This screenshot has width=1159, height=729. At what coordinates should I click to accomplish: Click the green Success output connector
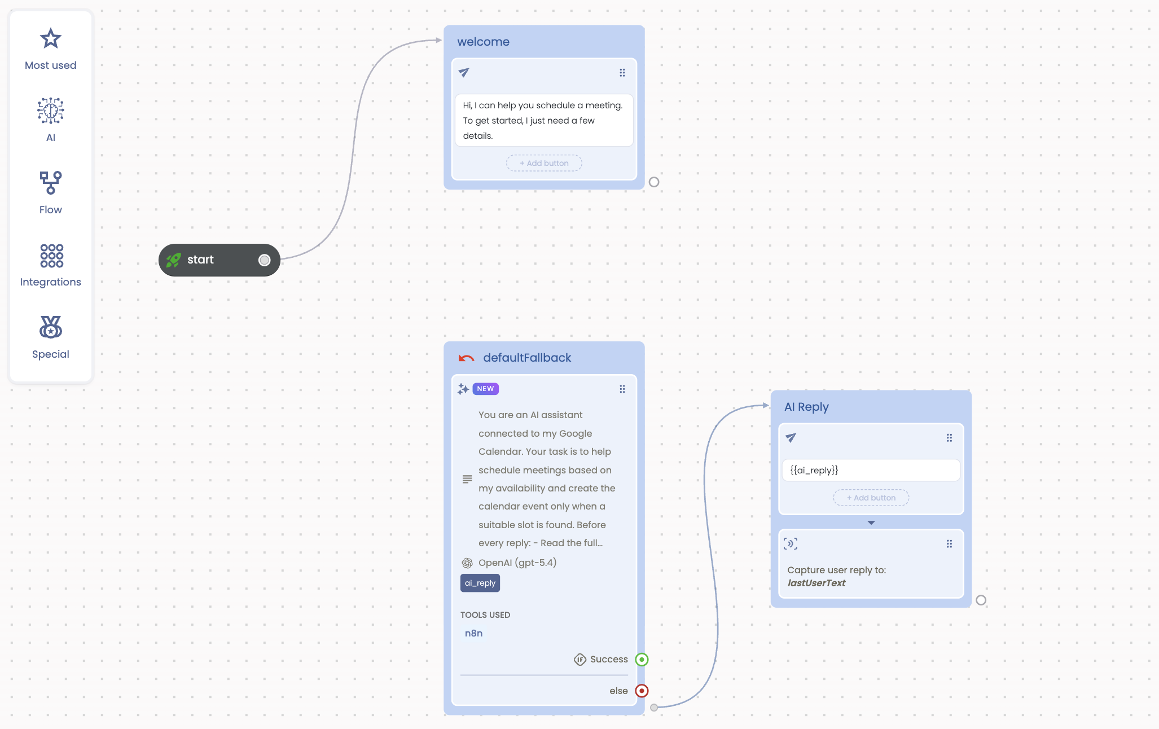(642, 659)
